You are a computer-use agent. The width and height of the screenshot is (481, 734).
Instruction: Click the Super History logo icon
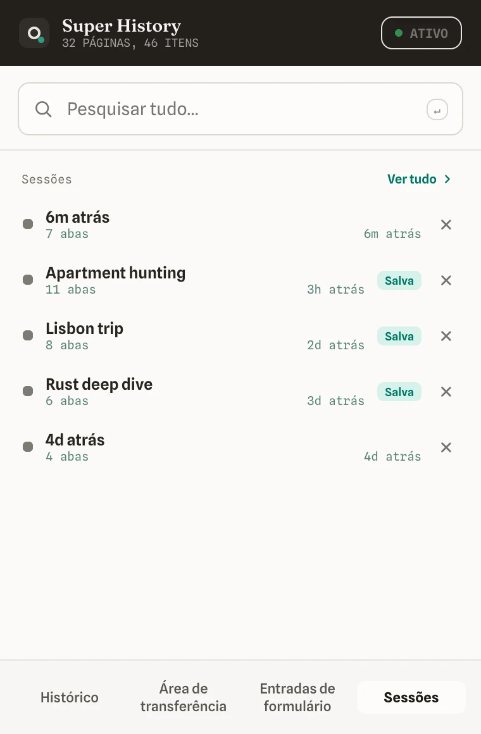[x=34, y=34]
